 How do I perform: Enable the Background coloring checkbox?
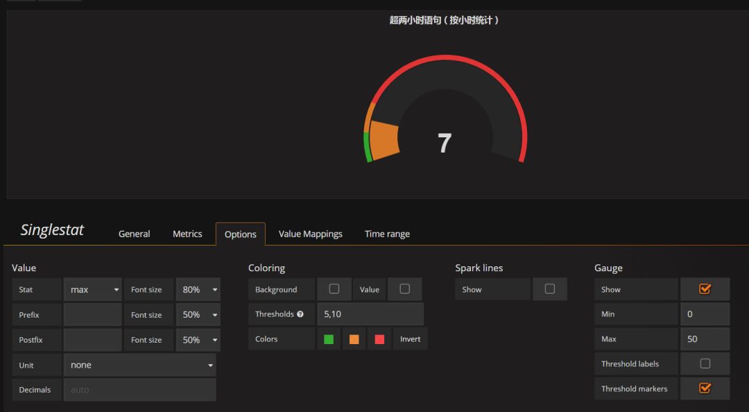point(334,289)
